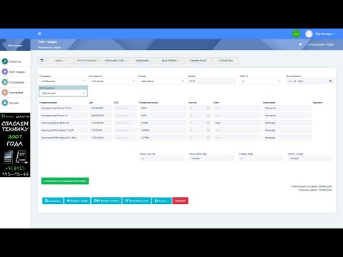
Task: Click name field of Samsung Galaxy Z Fold2 row
Action: [x=64, y=130]
